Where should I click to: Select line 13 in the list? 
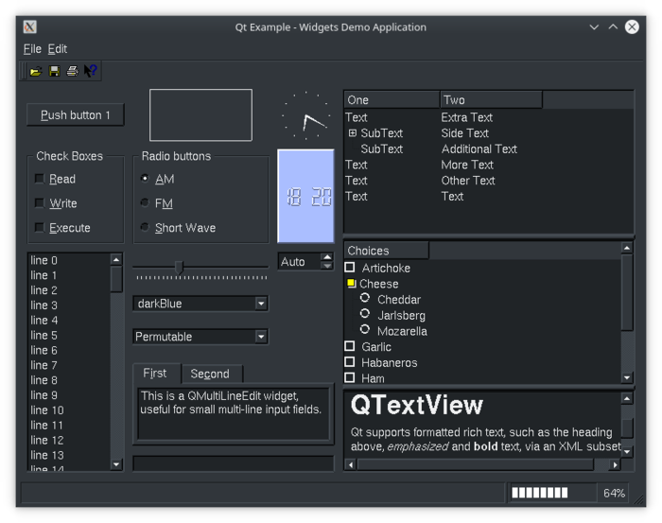pyautogui.click(x=69, y=455)
